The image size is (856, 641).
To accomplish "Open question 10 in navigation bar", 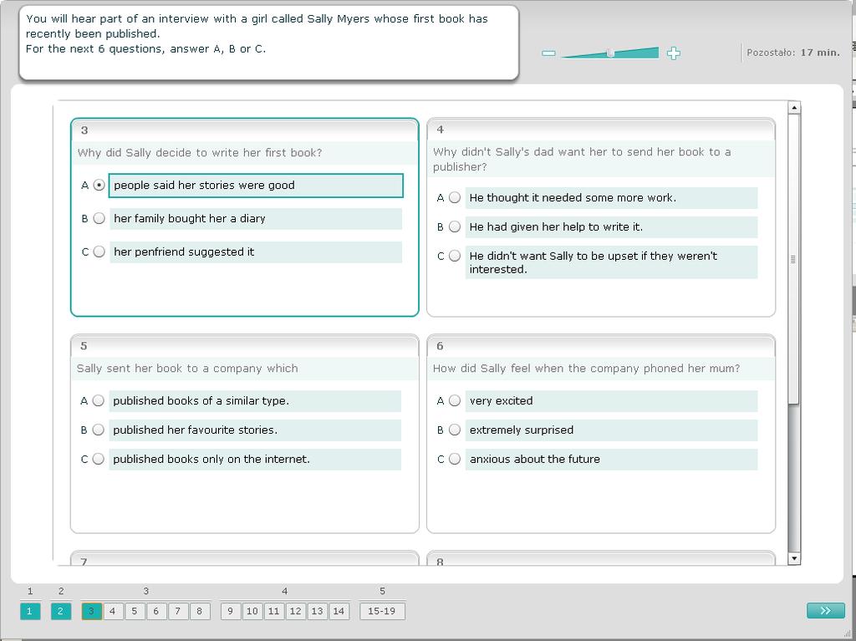I will pyautogui.click(x=252, y=611).
